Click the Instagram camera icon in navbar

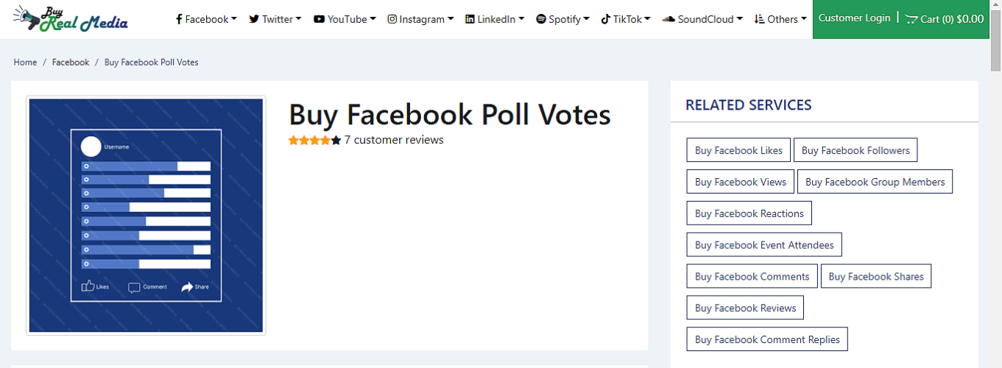(392, 19)
